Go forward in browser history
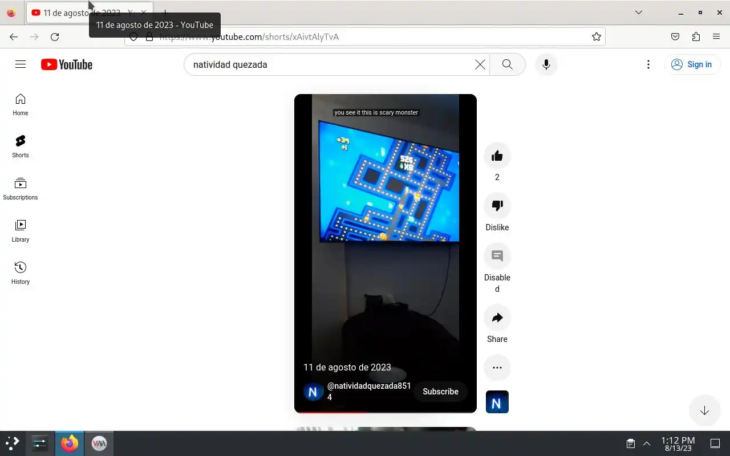Screen dimensions: 730x456 coord(34,37)
